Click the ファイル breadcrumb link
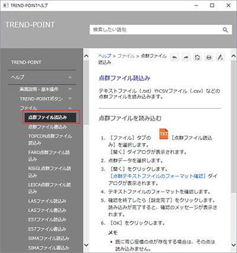The image size is (237, 253). pos(126,56)
